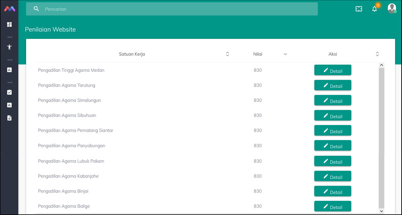
Task: Click the Satuan Kerja column header
Action: (132, 54)
